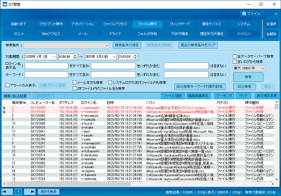This screenshot has width=281, height=196.
Task: Click 表示項目変更 button
Action: [x=267, y=96]
